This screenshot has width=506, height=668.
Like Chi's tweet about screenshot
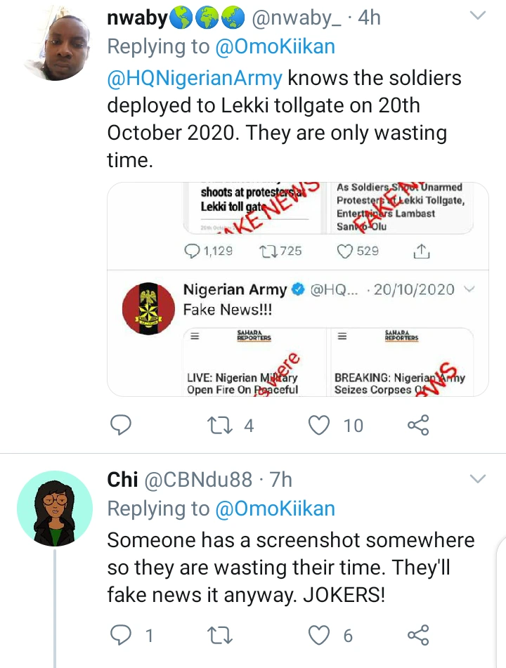coord(320,635)
